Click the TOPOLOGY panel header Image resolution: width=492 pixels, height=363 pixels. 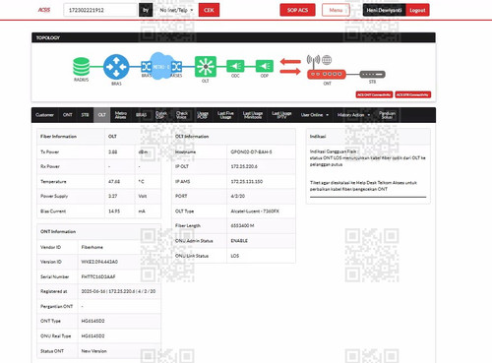coord(233,37)
